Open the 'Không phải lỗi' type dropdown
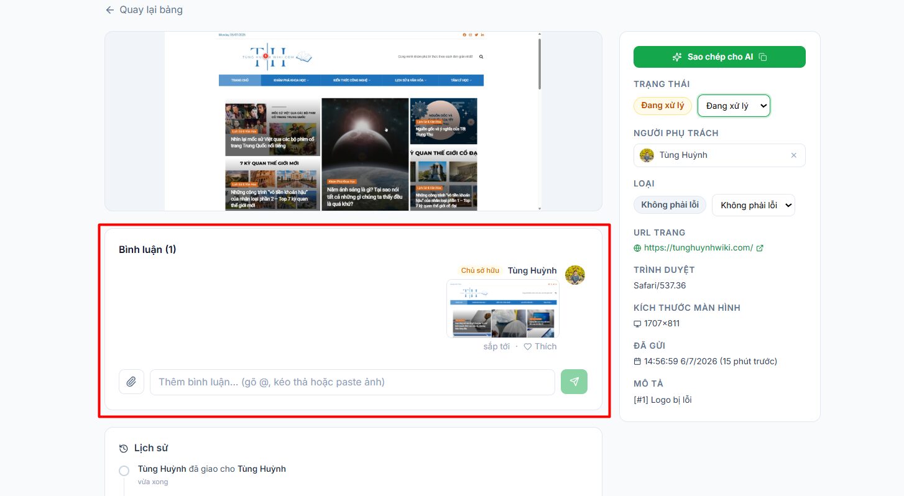 (753, 205)
